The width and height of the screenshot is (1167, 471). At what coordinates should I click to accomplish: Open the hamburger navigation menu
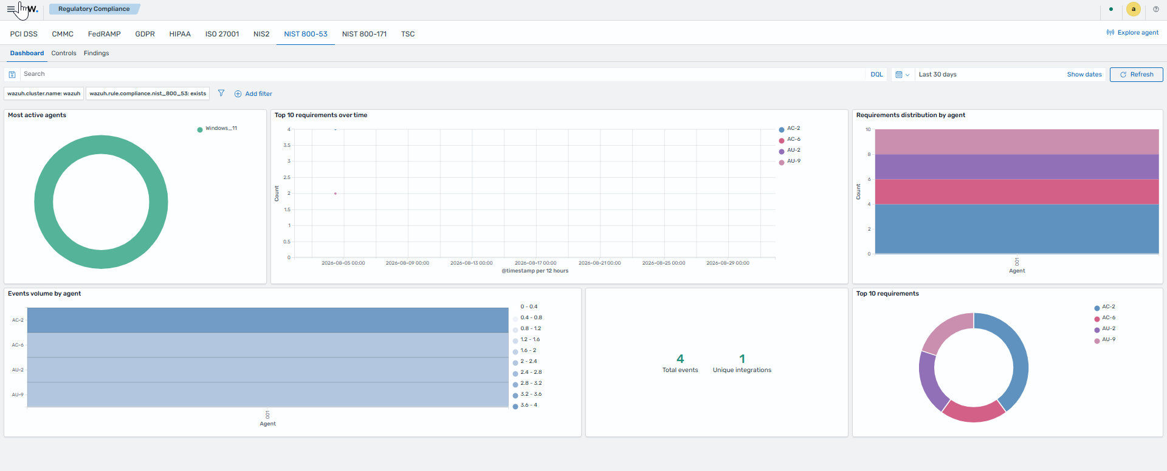pos(11,9)
